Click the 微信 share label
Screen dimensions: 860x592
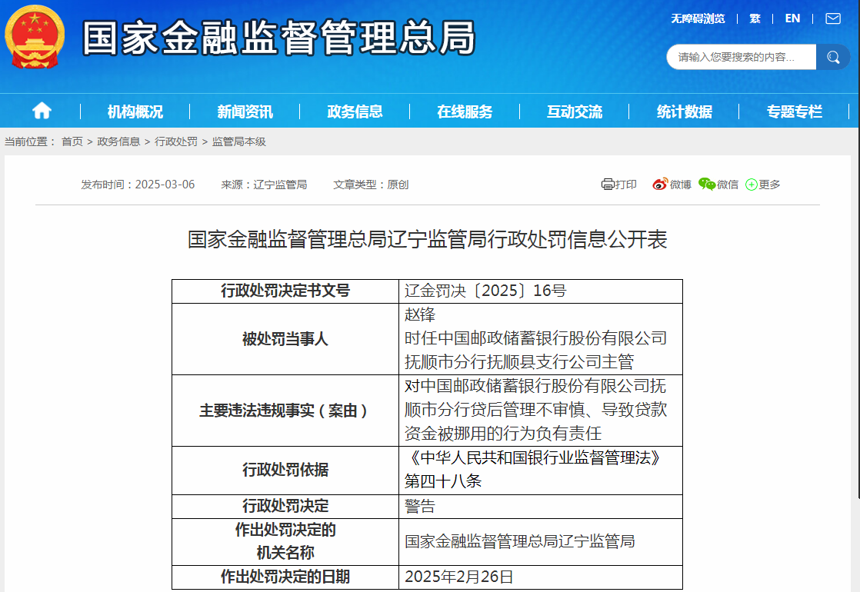click(728, 185)
